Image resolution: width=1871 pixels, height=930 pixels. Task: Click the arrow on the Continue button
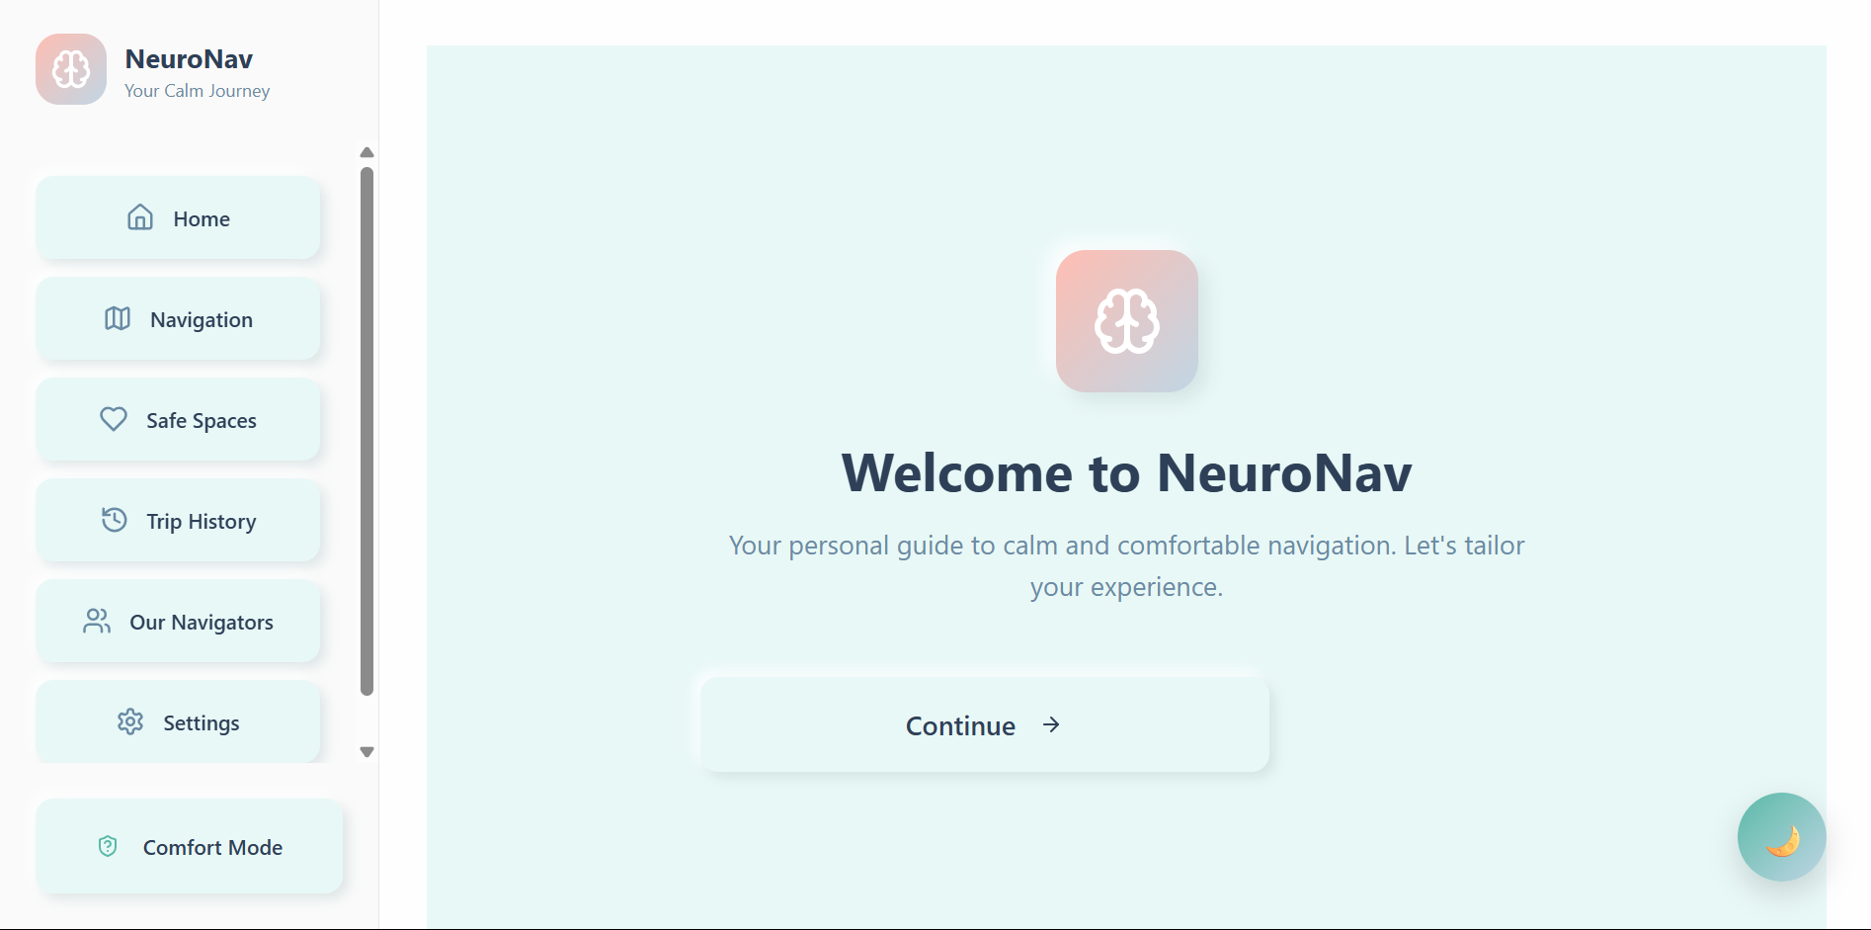(x=1051, y=725)
